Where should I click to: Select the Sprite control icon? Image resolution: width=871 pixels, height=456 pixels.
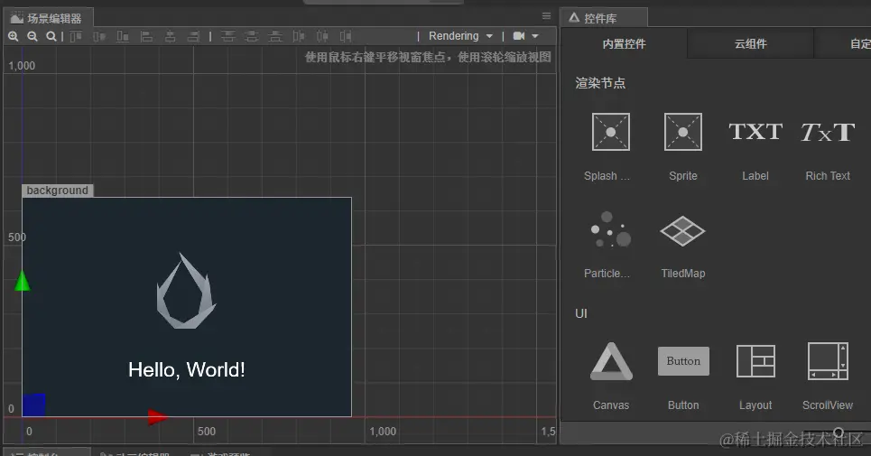pyautogui.click(x=682, y=132)
